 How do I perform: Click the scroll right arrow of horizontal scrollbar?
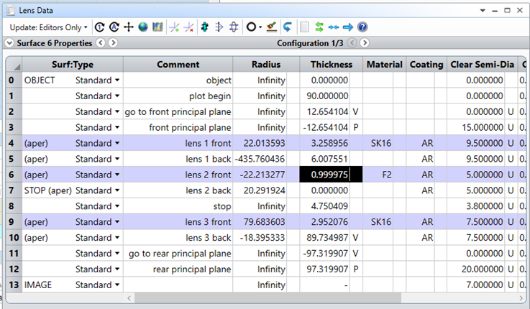coord(521,298)
